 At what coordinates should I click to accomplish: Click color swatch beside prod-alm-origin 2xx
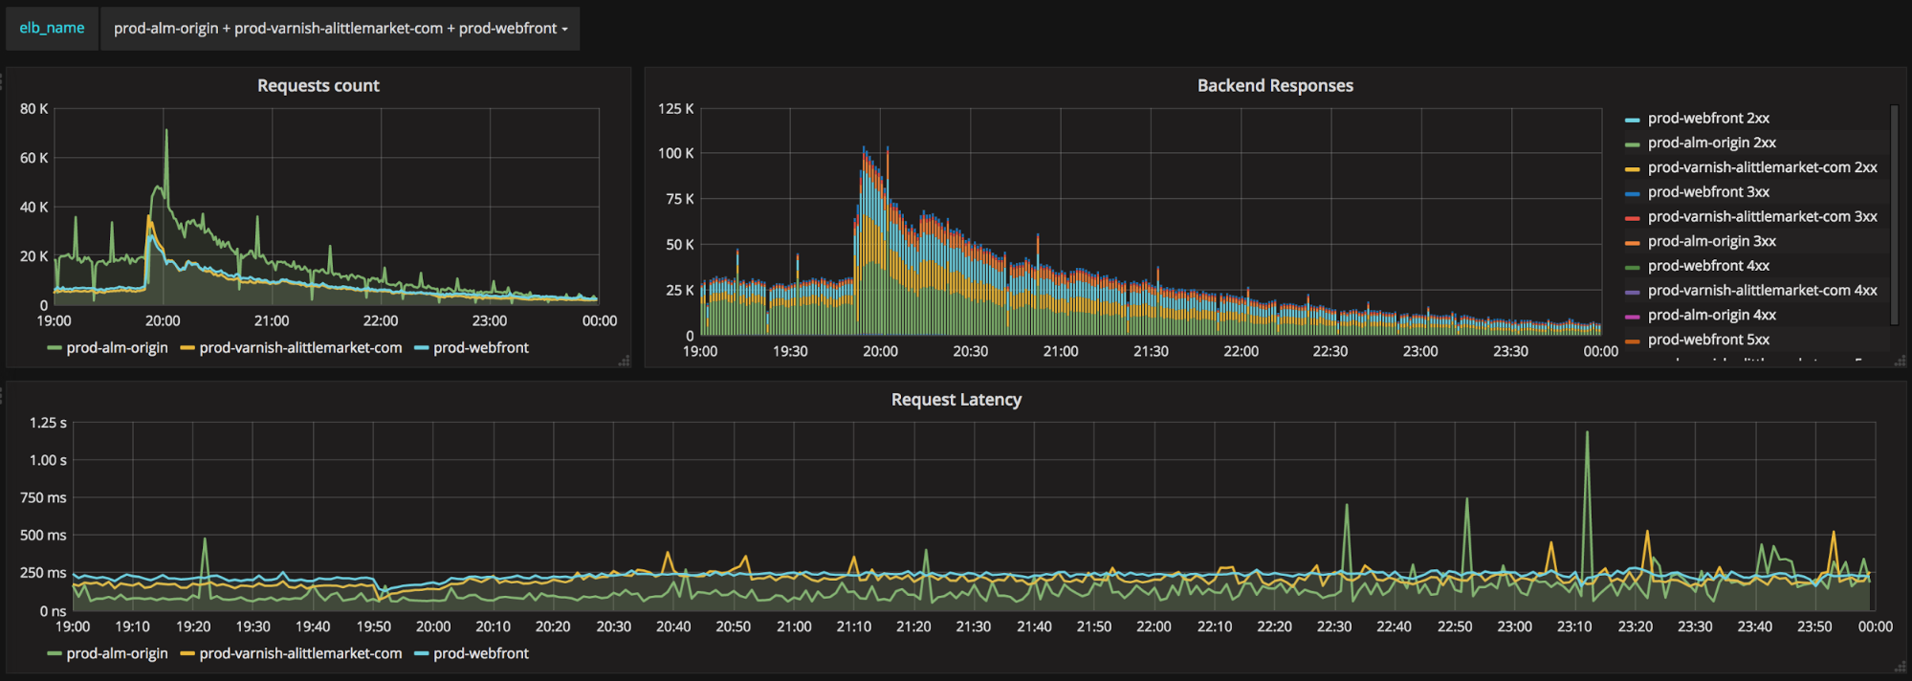pyautogui.click(x=1632, y=144)
